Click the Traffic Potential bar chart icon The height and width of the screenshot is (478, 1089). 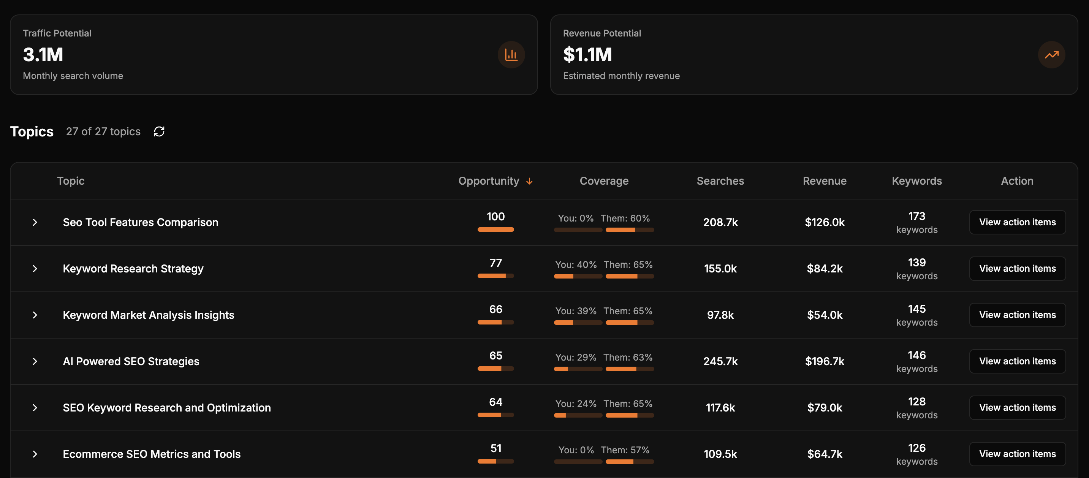[x=511, y=54]
